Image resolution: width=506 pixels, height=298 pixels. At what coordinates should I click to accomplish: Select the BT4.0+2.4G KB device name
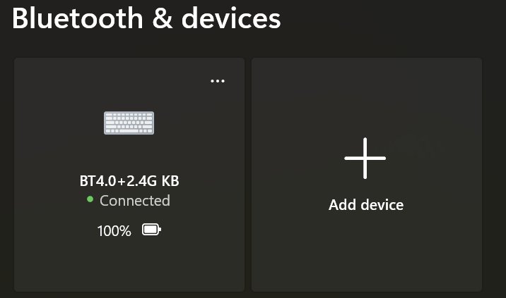[129, 181]
